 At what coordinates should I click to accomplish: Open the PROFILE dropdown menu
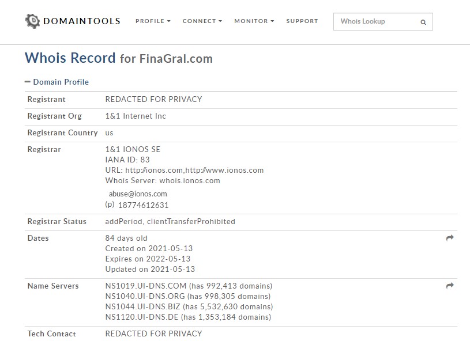click(x=152, y=21)
